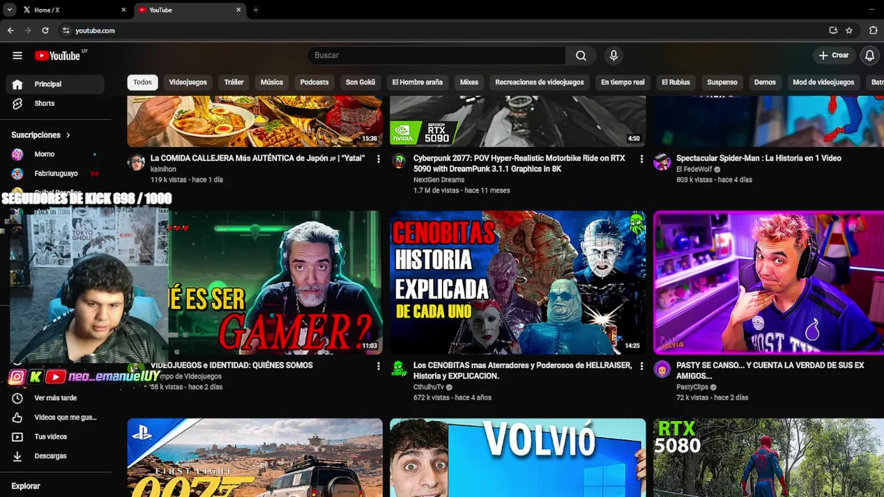Open Tus videos in sidebar

click(x=55, y=437)
